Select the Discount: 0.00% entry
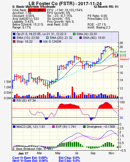The image size is (130, 162). (x=23, y=16)
